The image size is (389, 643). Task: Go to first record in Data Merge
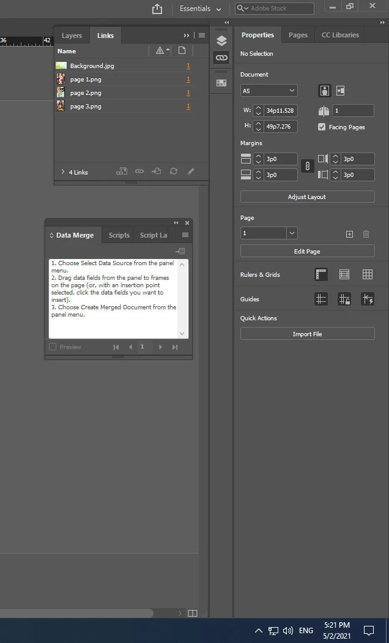116,347
